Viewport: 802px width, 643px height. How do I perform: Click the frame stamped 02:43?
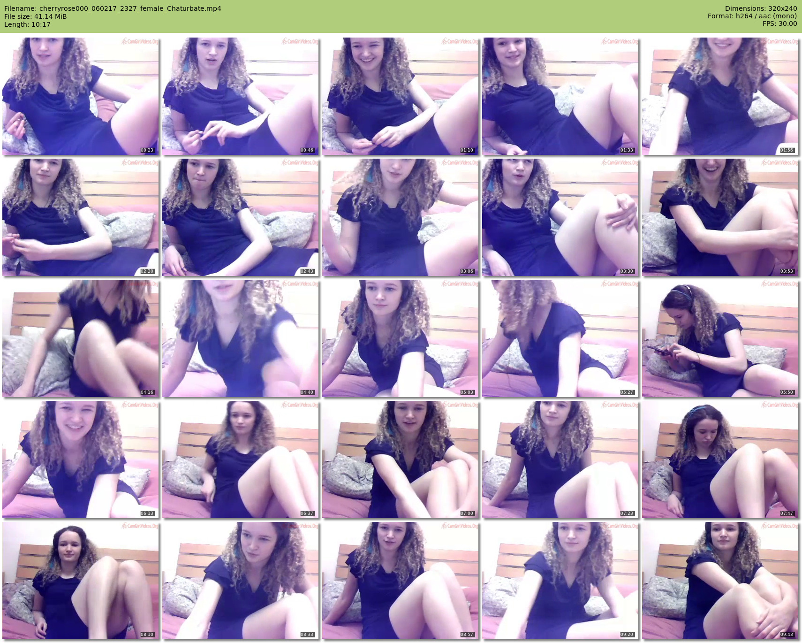240,217
